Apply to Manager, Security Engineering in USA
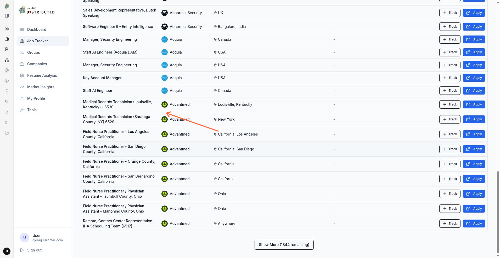This screenshot has width=500, height=258. pos(474,65)
